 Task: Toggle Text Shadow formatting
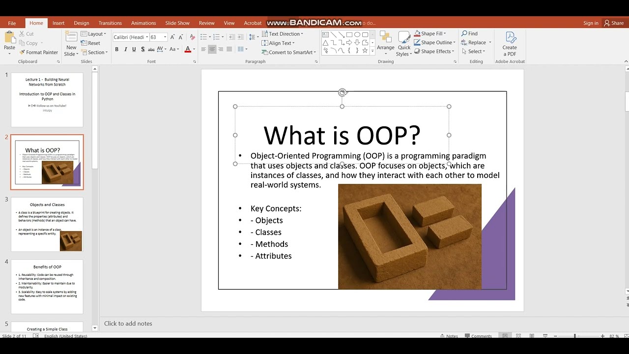143,49
